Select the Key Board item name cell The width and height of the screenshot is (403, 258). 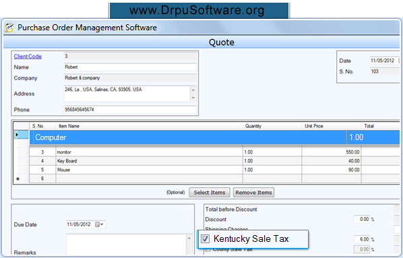point(150,161)
